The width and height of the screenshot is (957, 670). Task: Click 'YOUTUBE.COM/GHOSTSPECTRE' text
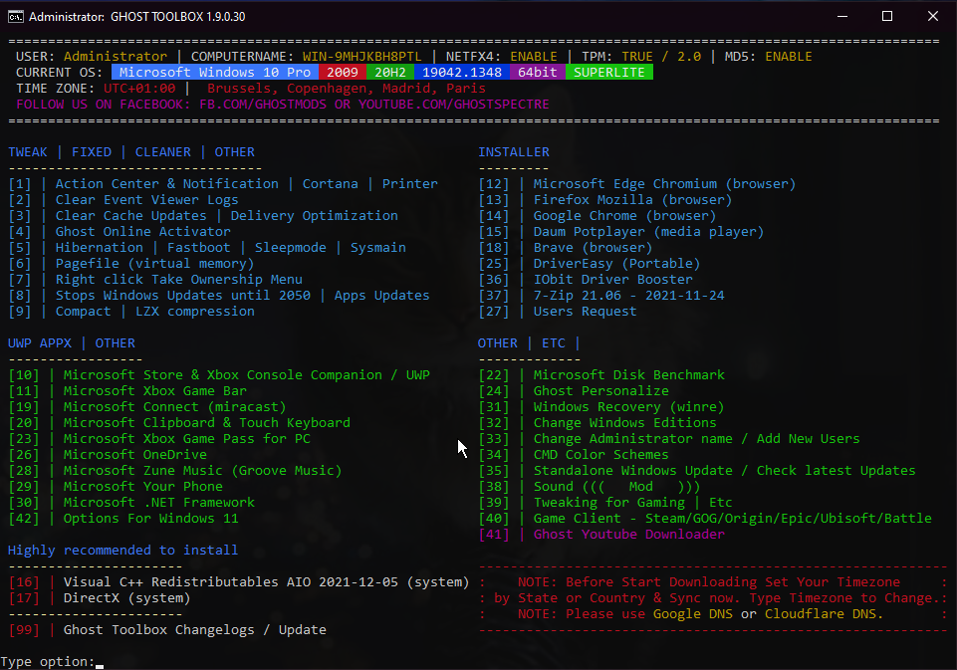tap(453, 104)
